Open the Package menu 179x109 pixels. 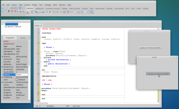pos(48,5)
